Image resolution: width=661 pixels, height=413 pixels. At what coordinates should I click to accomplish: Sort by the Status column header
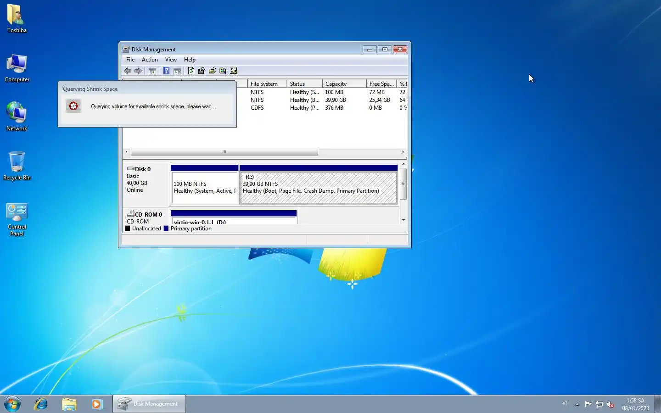coord(305,84)
